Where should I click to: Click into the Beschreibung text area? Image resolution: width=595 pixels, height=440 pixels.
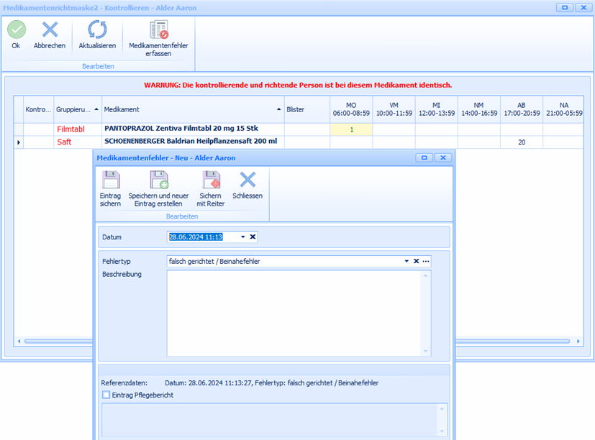point(295,312)
